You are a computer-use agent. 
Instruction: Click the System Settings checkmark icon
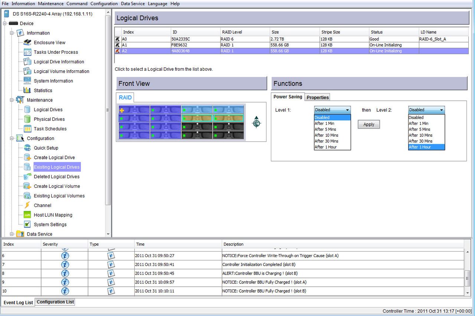point(27,224)
